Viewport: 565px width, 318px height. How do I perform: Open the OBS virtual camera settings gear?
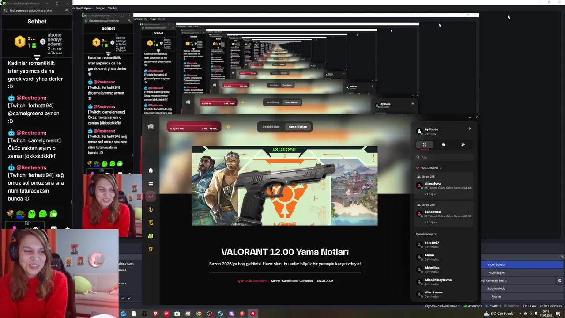560,280
